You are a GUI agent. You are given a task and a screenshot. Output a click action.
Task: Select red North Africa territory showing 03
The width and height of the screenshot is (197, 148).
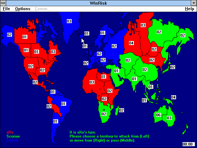(92, 82)
